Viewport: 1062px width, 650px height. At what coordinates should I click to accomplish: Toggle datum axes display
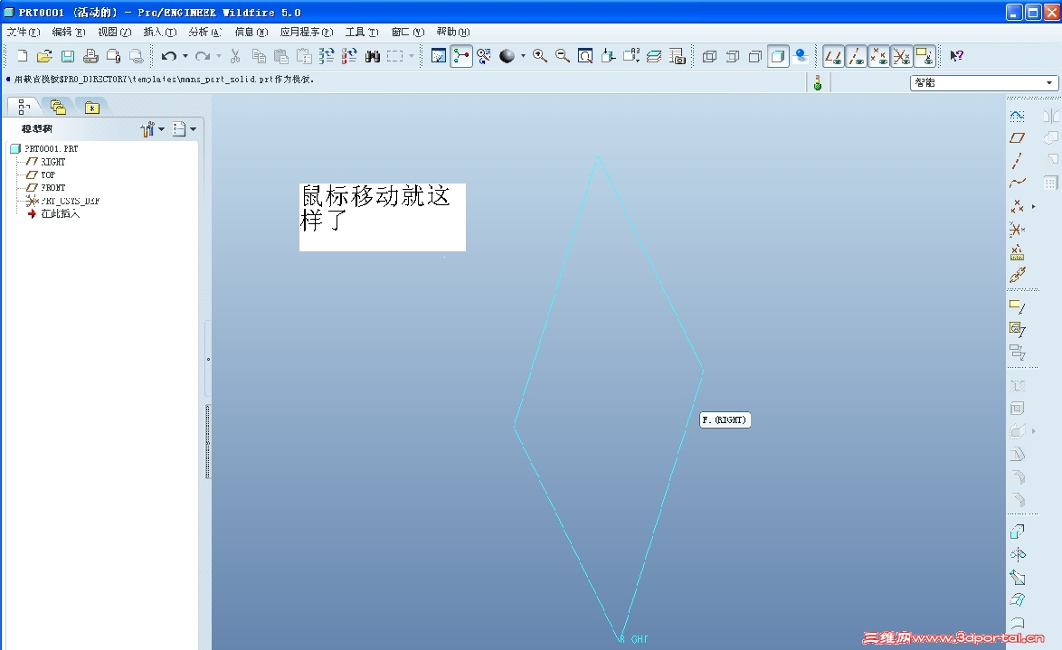(856, 56)
